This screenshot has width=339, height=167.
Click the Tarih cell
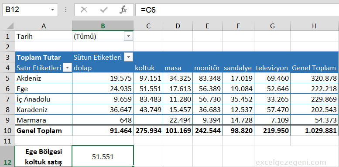tap(44, 37)
